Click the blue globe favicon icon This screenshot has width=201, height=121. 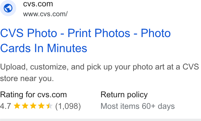pyautogui.click(x=8, y=8)
